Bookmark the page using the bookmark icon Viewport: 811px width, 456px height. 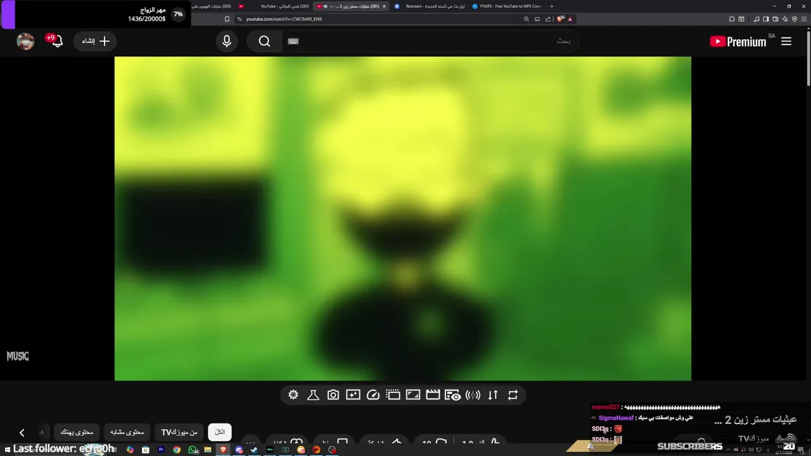(x=227, y=19)
